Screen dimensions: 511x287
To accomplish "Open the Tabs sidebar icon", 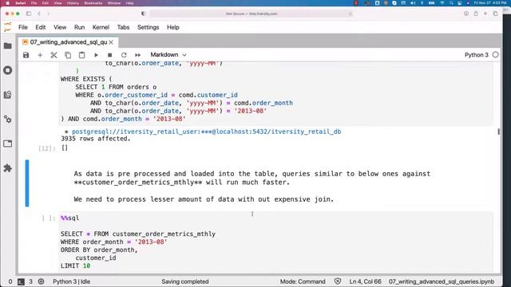I will 8,143.
